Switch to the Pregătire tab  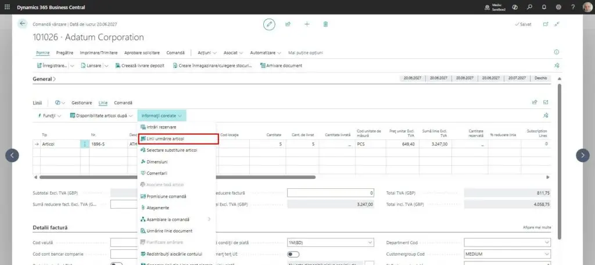pyautogui.click(x=64, y=53)
